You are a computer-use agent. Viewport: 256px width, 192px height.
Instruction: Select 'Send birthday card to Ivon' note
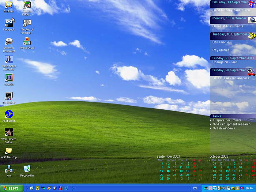tap(231, 10)
